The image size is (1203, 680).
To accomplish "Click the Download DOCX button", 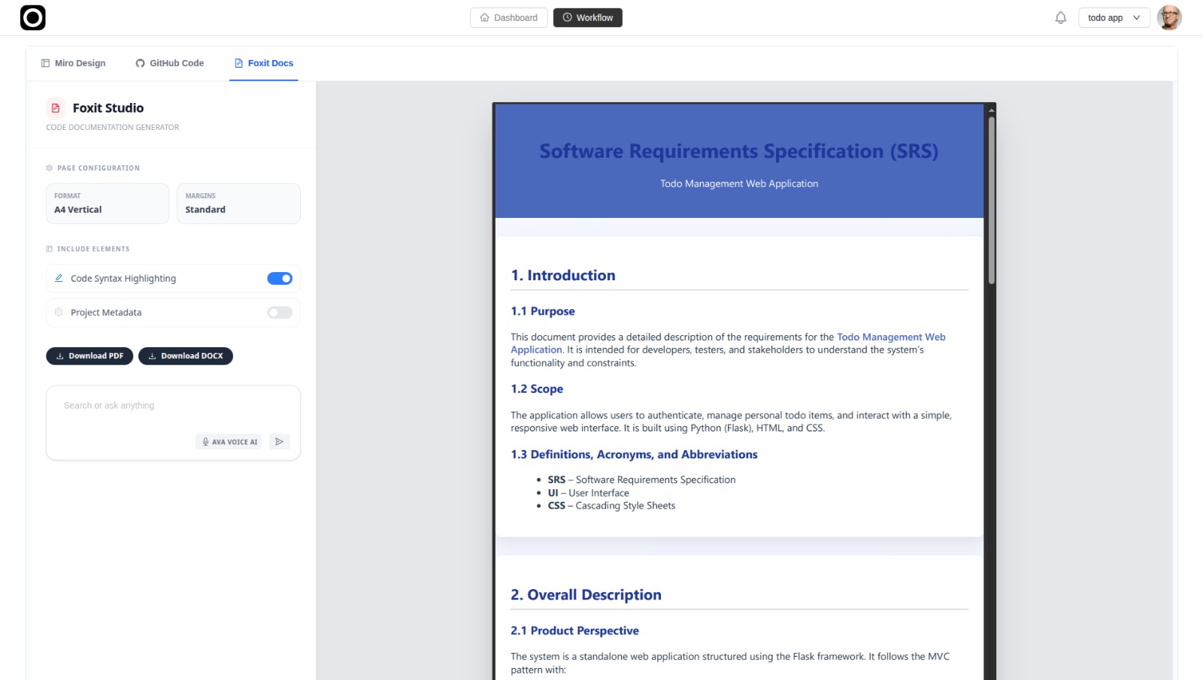I will pyautogui.click(x=186, y=356).
